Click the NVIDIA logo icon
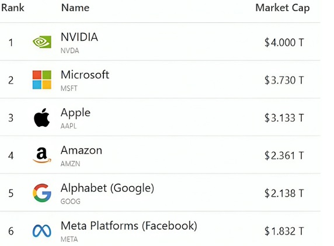 tap(42, 42)
